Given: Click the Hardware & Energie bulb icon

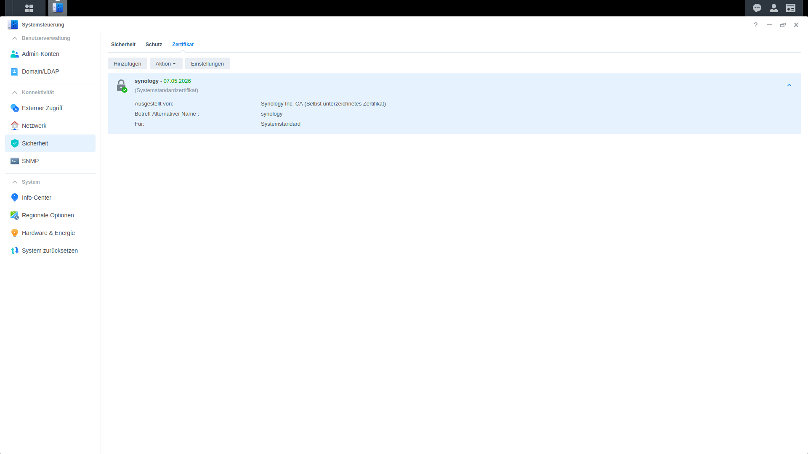Looking at the screenshot, I should coord(14,233).
